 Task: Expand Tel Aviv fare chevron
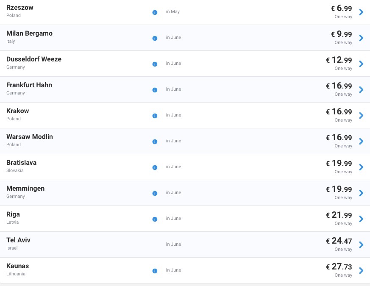[x=361, y=245]
